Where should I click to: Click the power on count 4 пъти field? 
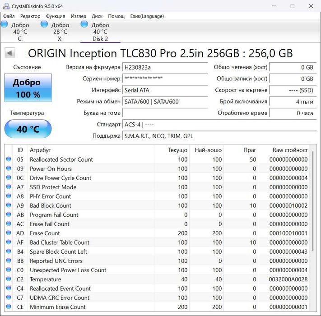point(293,102)
